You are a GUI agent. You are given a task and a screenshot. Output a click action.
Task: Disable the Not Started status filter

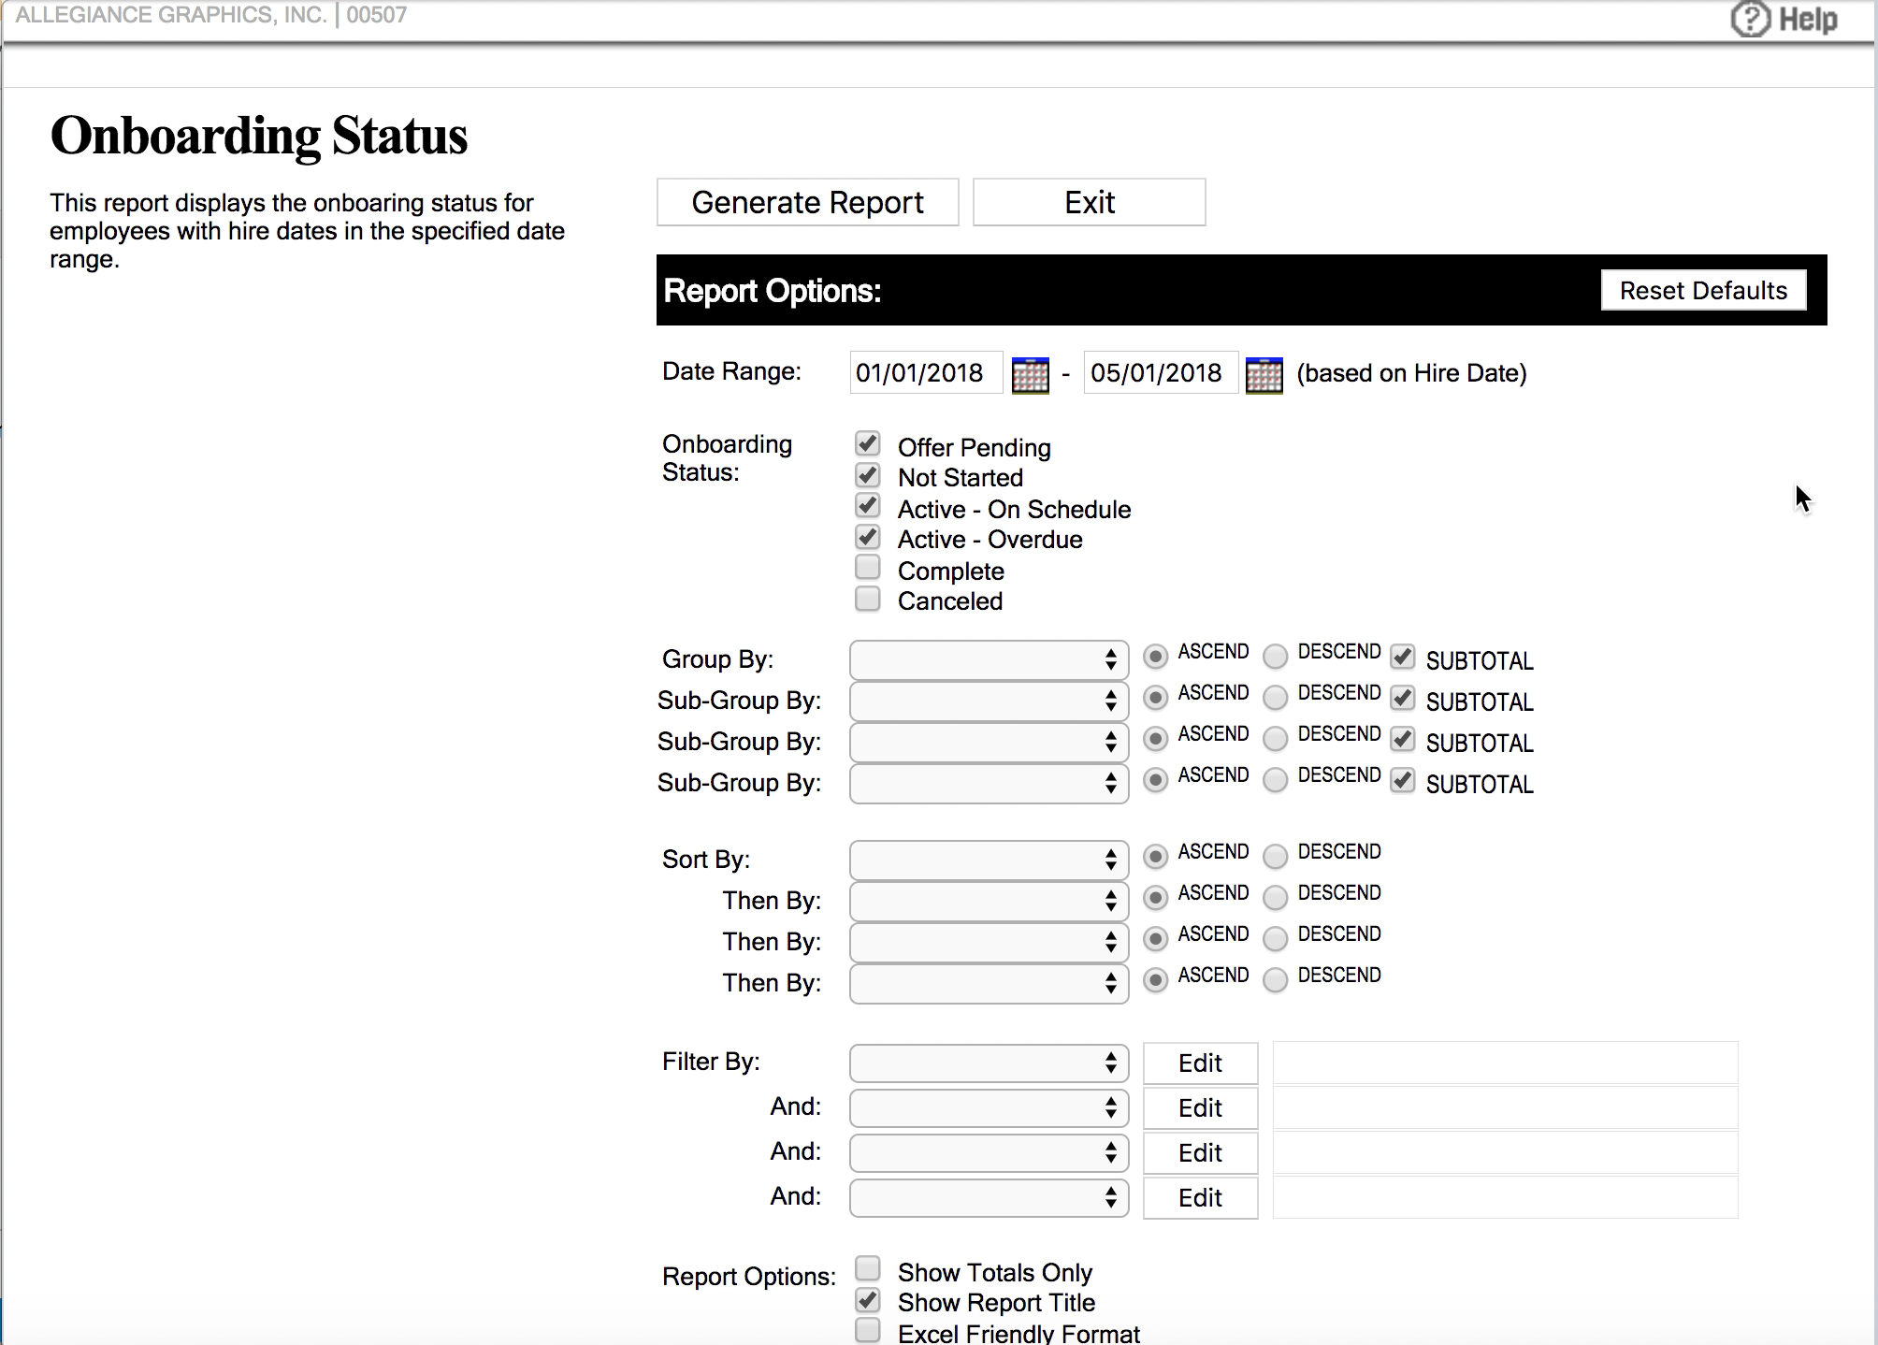point(867,474)
